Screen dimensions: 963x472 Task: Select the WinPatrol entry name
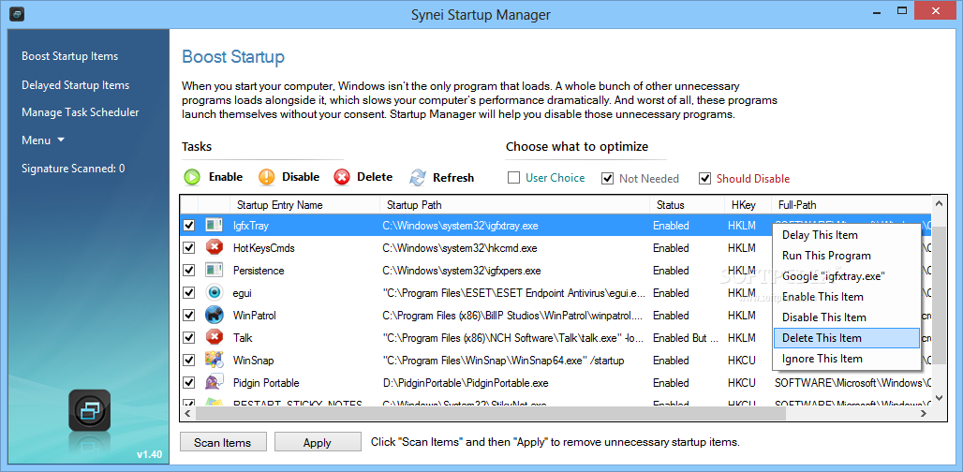[254, 316]
